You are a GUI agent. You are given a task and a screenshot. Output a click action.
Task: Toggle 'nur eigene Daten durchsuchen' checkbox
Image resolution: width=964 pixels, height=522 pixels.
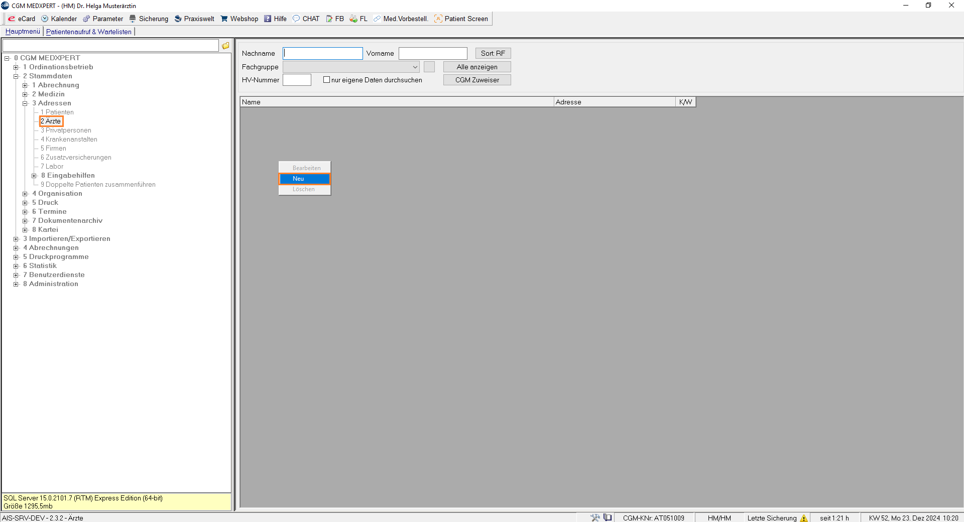[326, 80]
